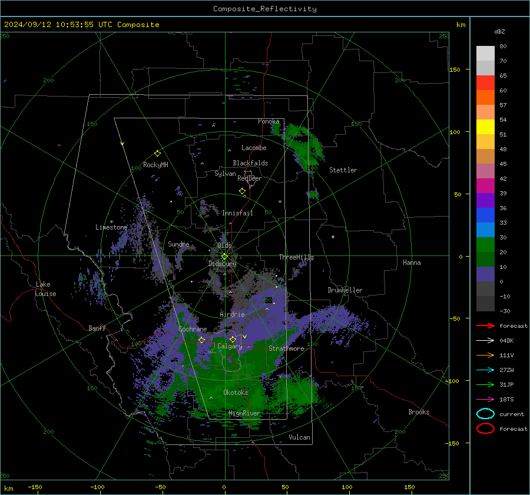Click the Lake Louise label
This screenshot has width=530, height=495.
point(45,289)
